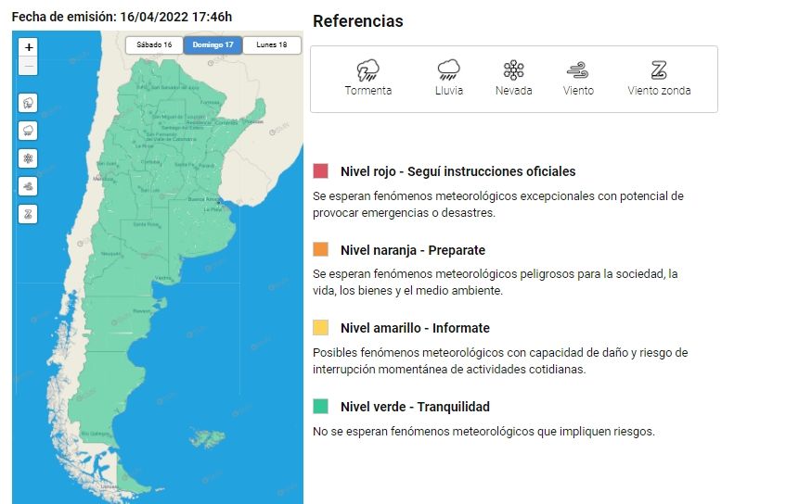Click the green Nivel verde swatch
The height and width of the screenshot is (504, 786).
[321, 407]
